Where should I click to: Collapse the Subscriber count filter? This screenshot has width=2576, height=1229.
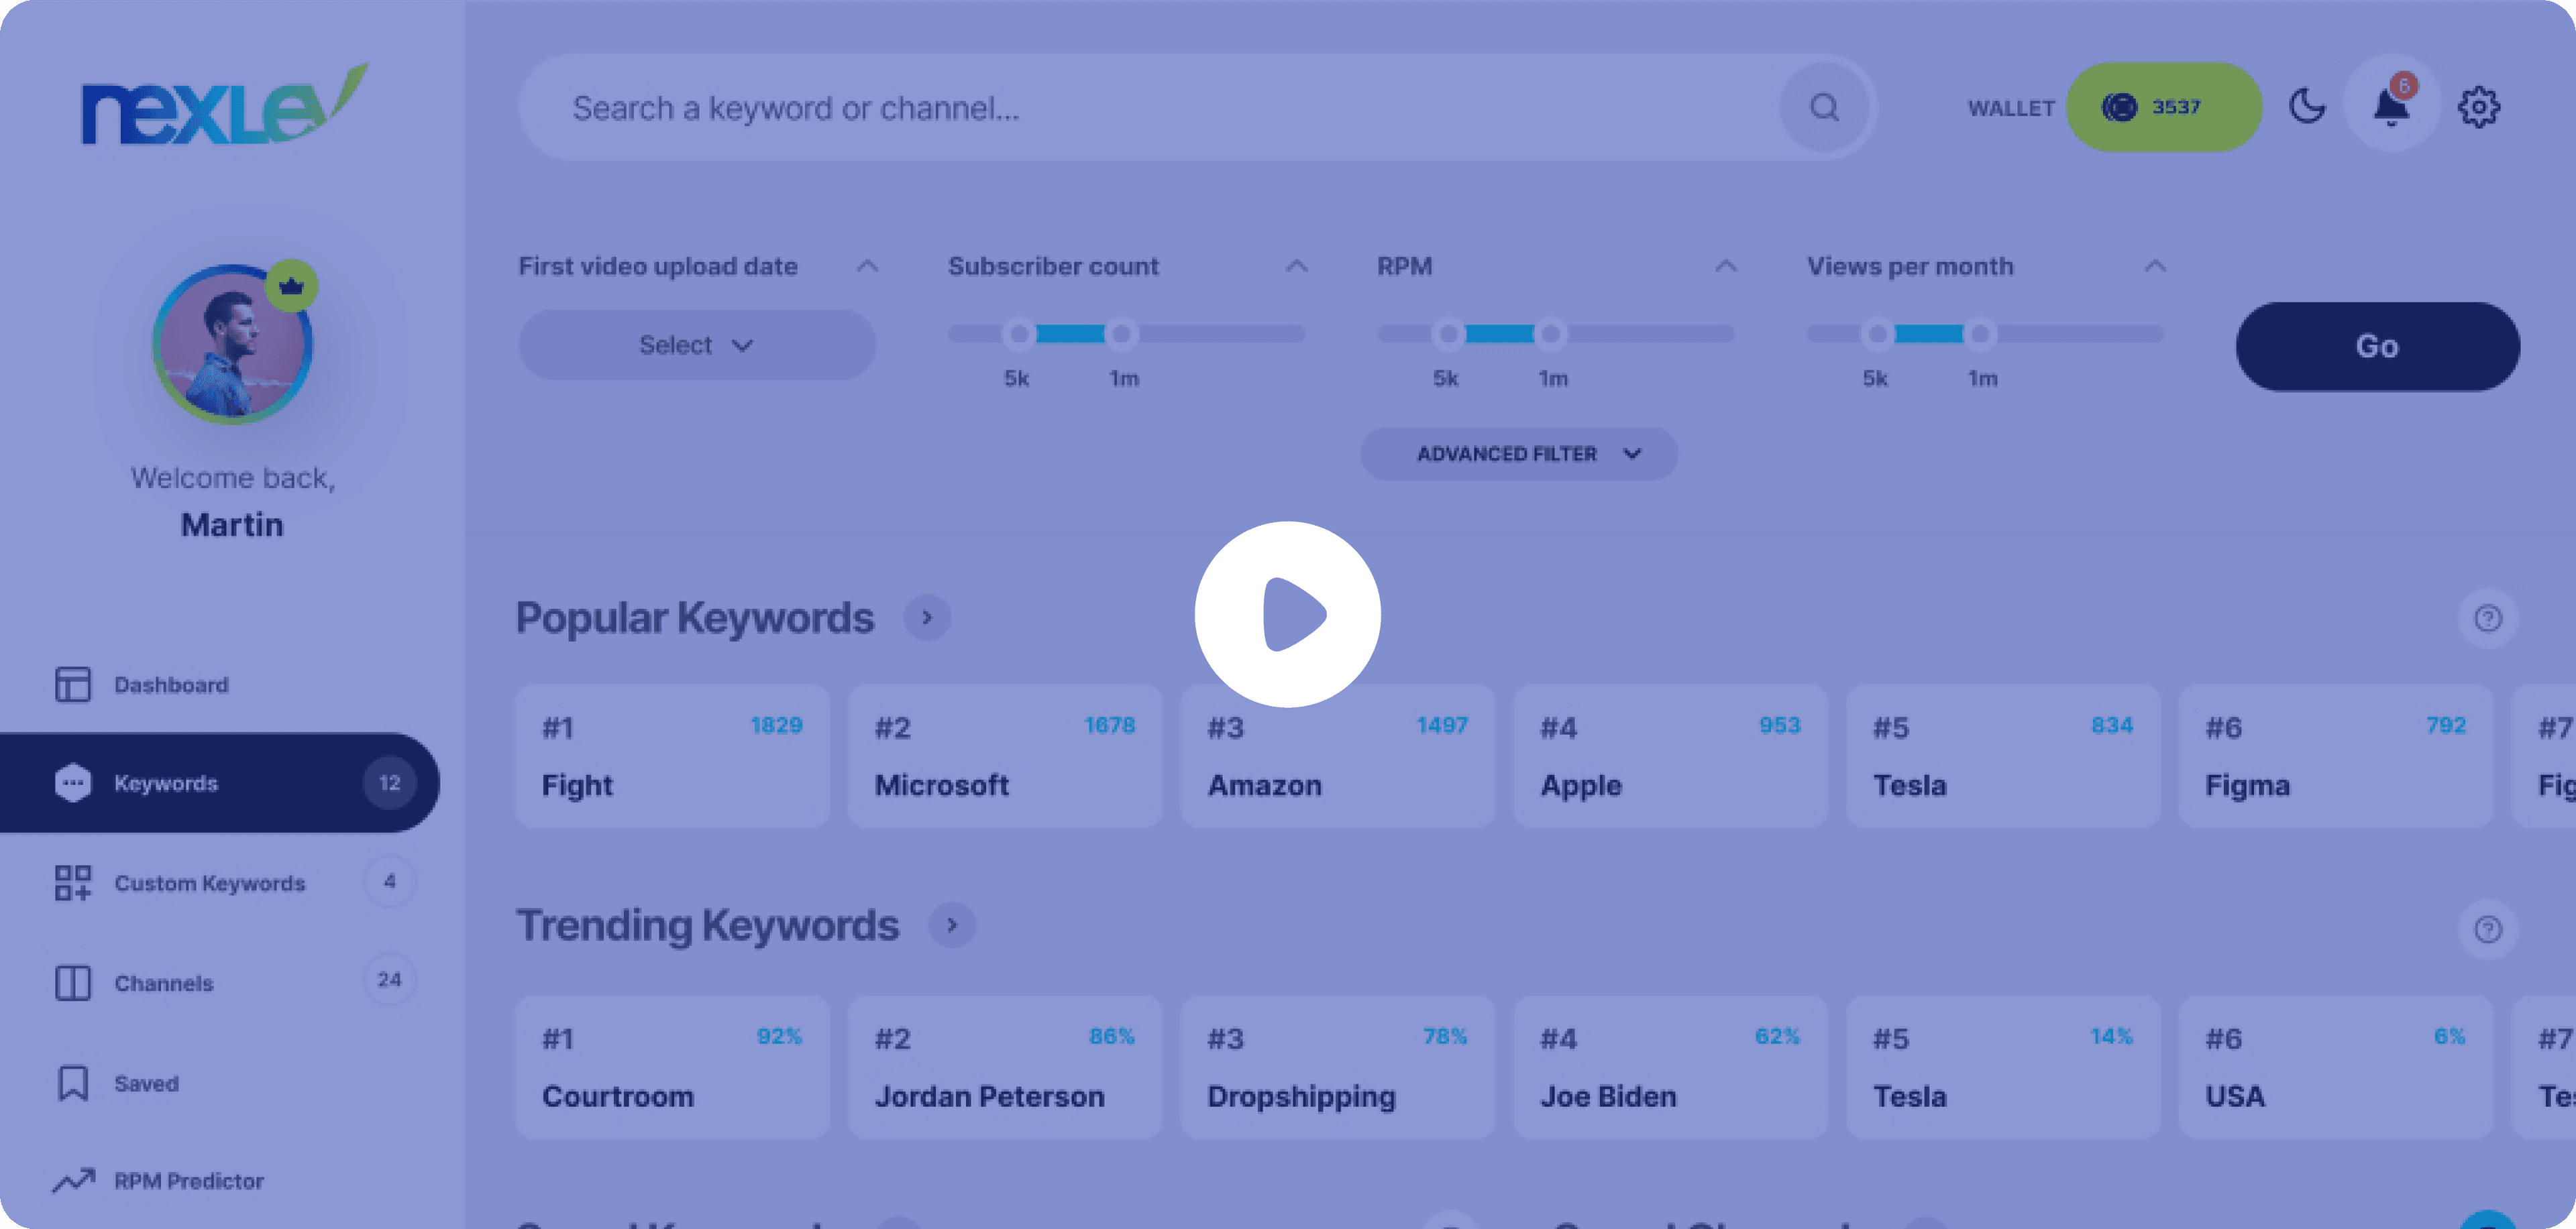click(1296, 266)
